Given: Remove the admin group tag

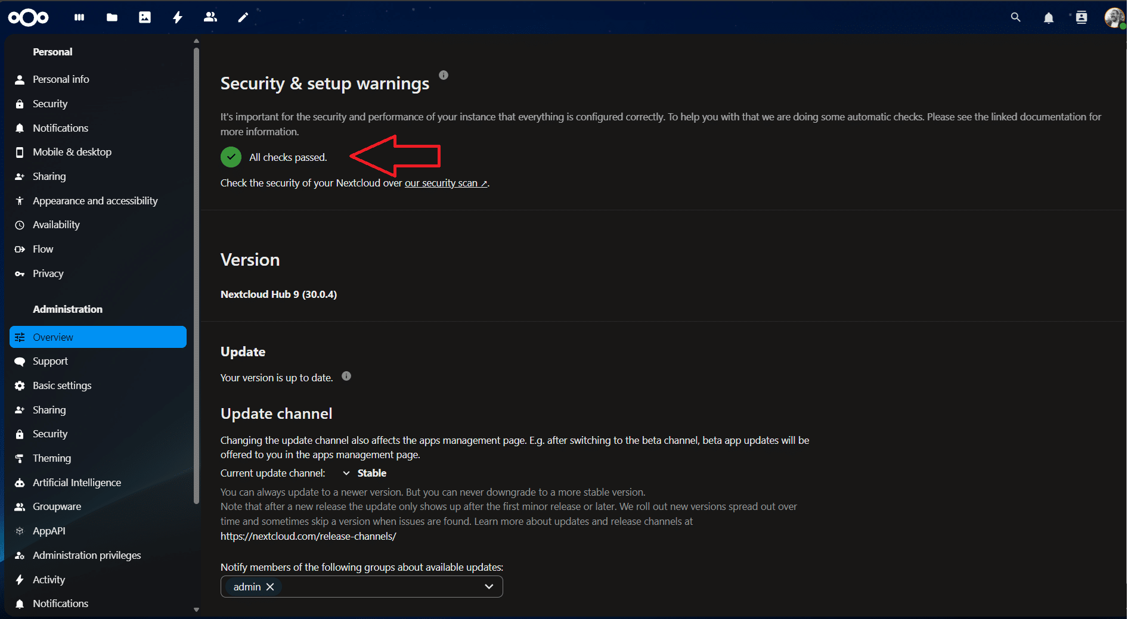Looking at the screenshot, I should point(270,587).
